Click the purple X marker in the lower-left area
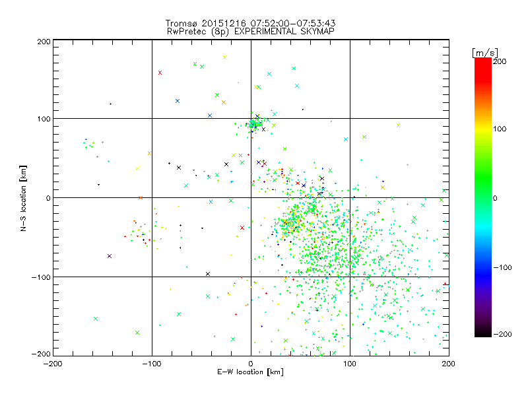 coord(110,256)
